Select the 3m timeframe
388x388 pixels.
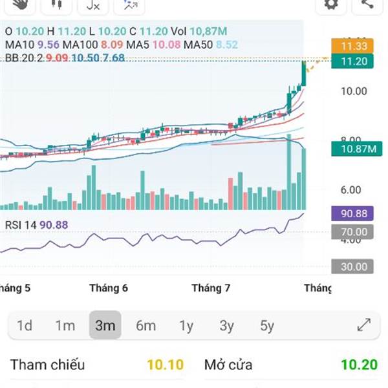coord(105,325)
